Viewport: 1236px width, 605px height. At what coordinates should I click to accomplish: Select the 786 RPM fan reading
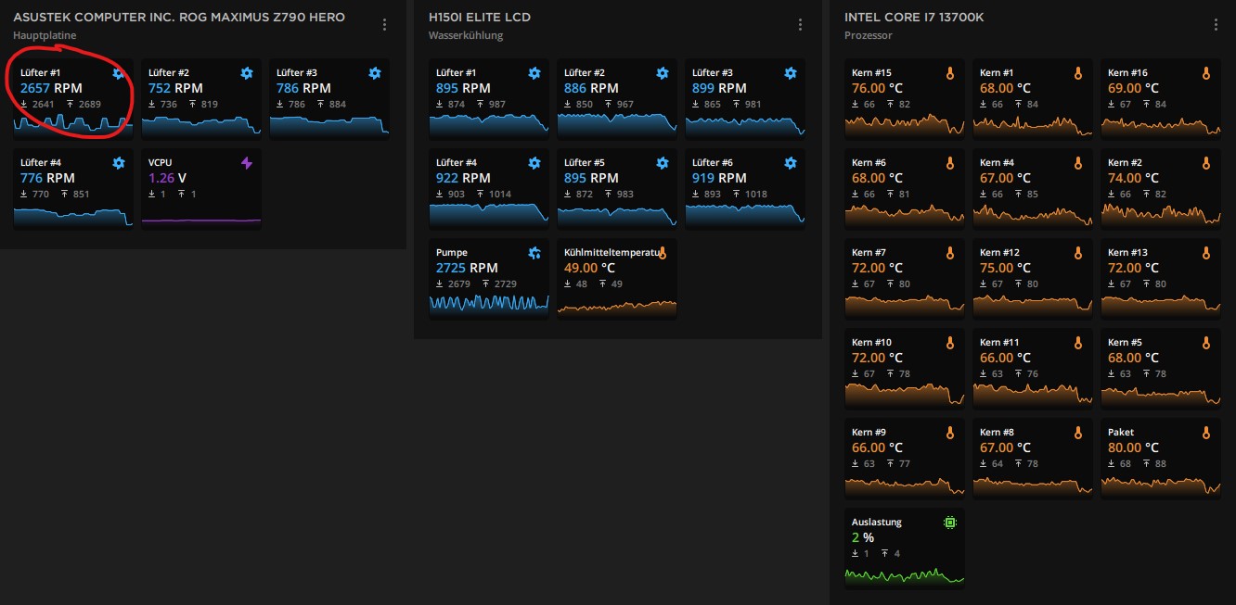click(x=303, y=88)
